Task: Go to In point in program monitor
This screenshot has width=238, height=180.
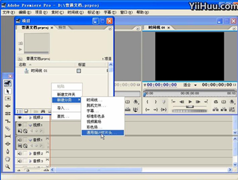Action: tap(147, 109)
